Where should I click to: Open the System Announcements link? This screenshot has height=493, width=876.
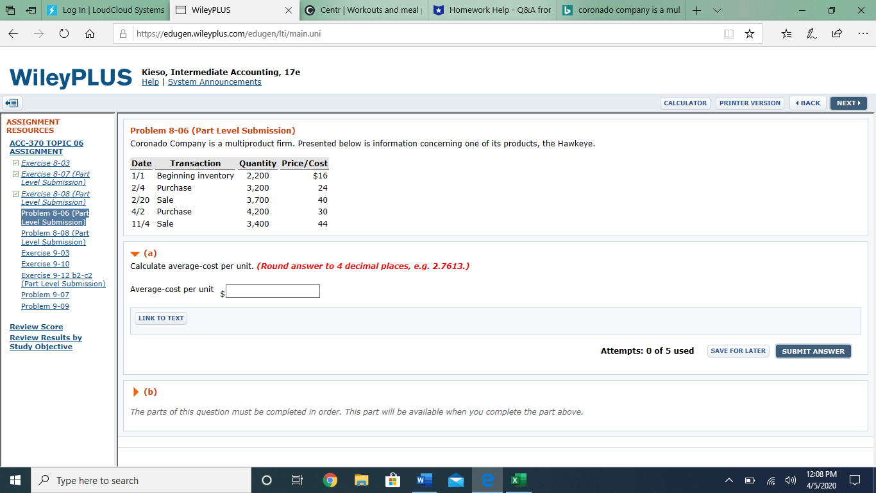(x=214, y=82)
